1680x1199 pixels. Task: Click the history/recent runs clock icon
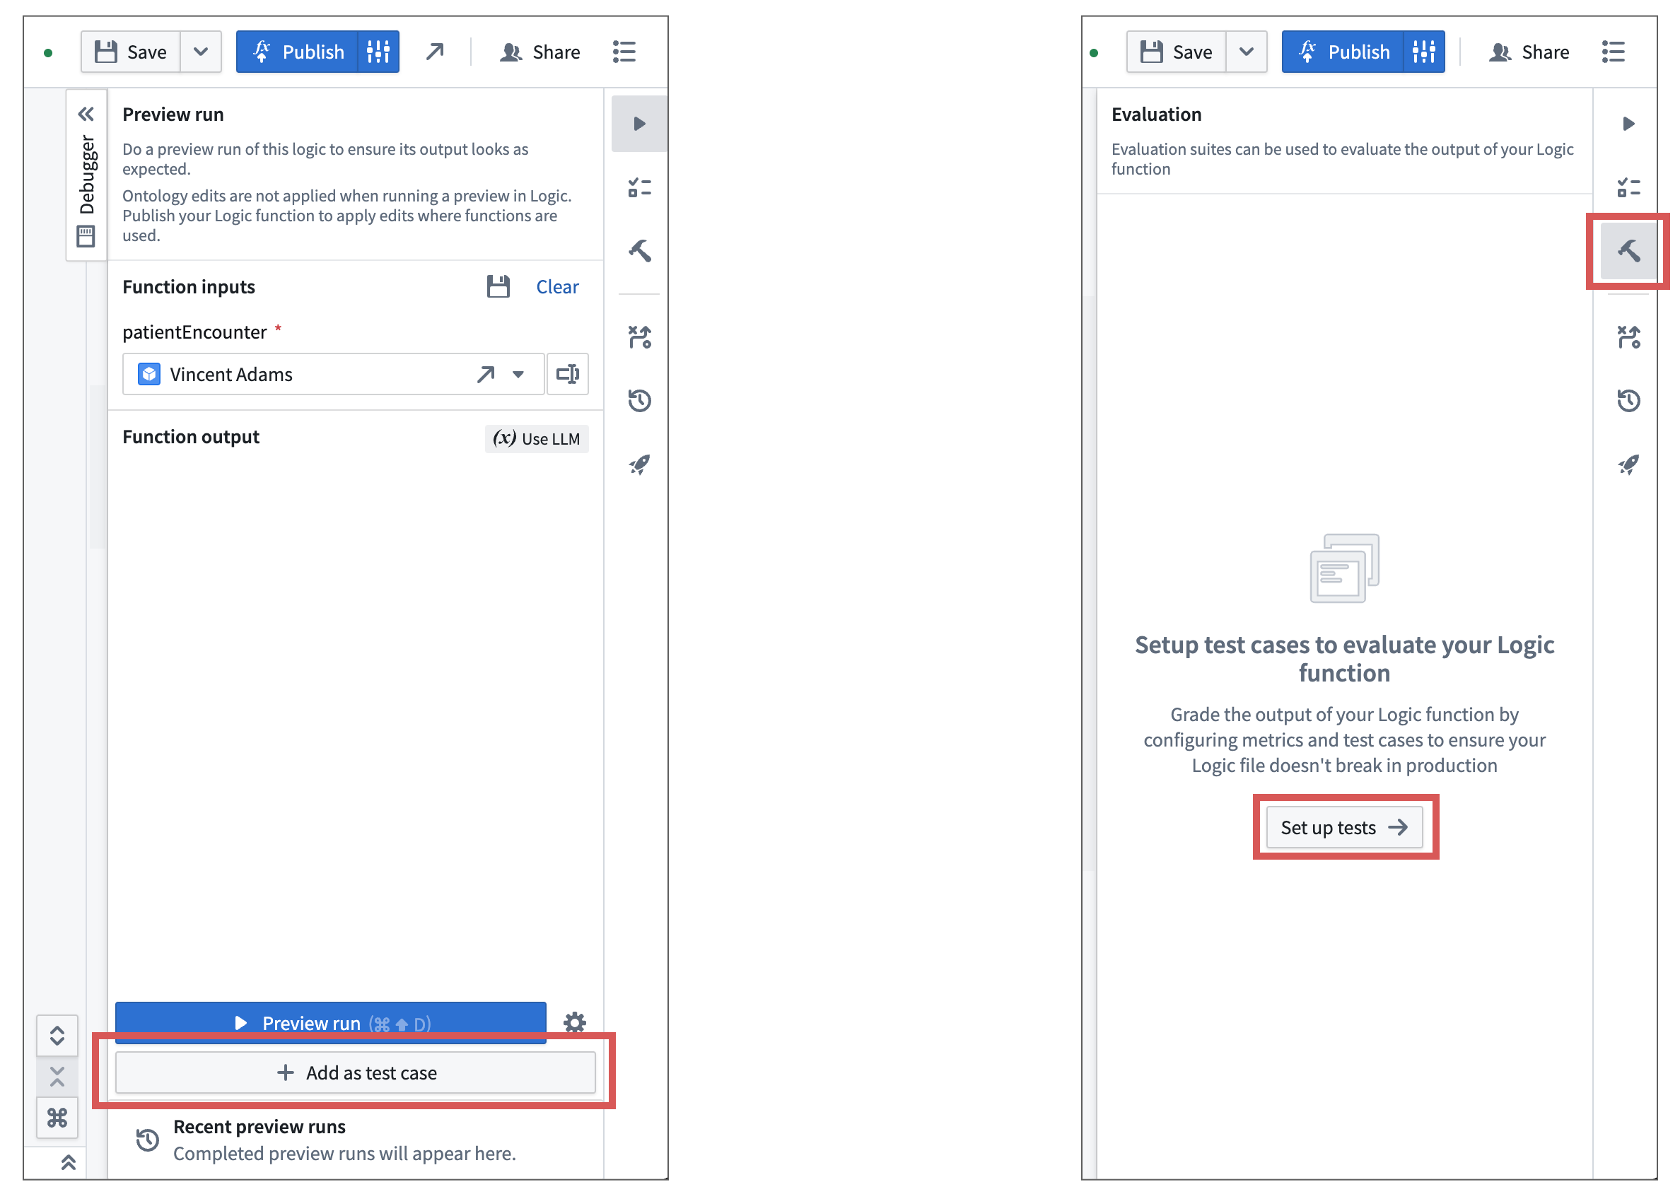pyautogui.click(x=637, y=398)
